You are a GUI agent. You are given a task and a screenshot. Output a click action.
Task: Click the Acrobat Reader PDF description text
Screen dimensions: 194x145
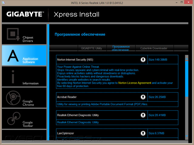point(102,104)
